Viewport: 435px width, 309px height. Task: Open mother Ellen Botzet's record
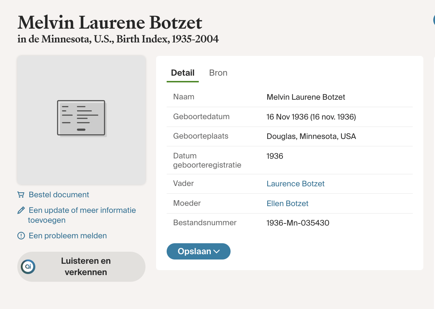(x=287, y=204)
